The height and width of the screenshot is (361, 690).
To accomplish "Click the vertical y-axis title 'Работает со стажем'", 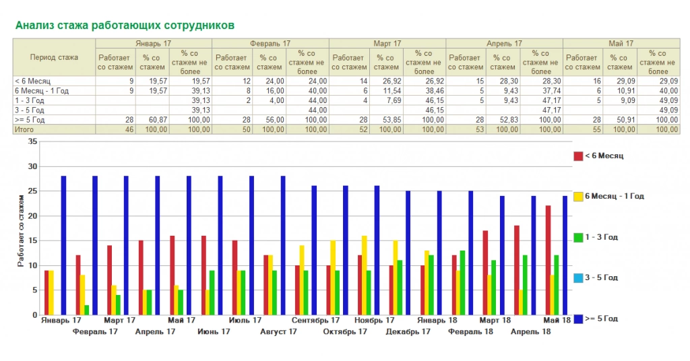I will [21, 231].
